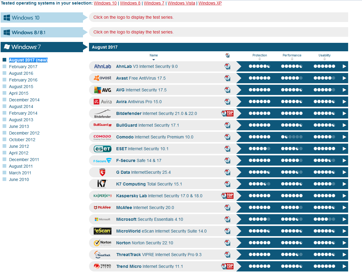Click Bitdefender's Top Product badge
Viewport: 362px width, 279px height.
[x=227, y=113]
